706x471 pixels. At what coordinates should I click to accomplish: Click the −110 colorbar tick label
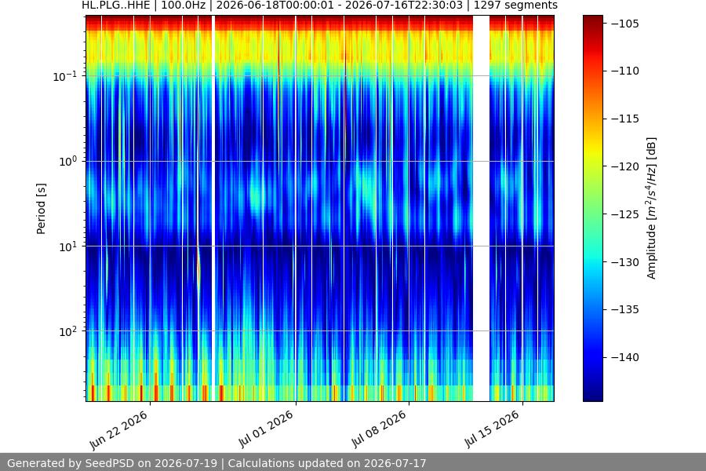625,71
